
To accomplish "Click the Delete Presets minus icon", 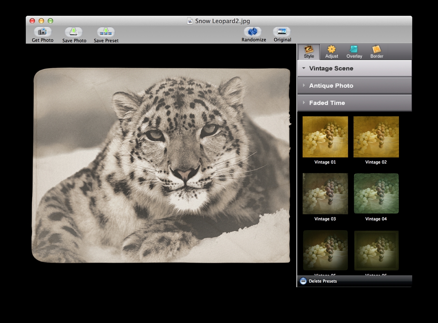I will (x=303, y=281).
